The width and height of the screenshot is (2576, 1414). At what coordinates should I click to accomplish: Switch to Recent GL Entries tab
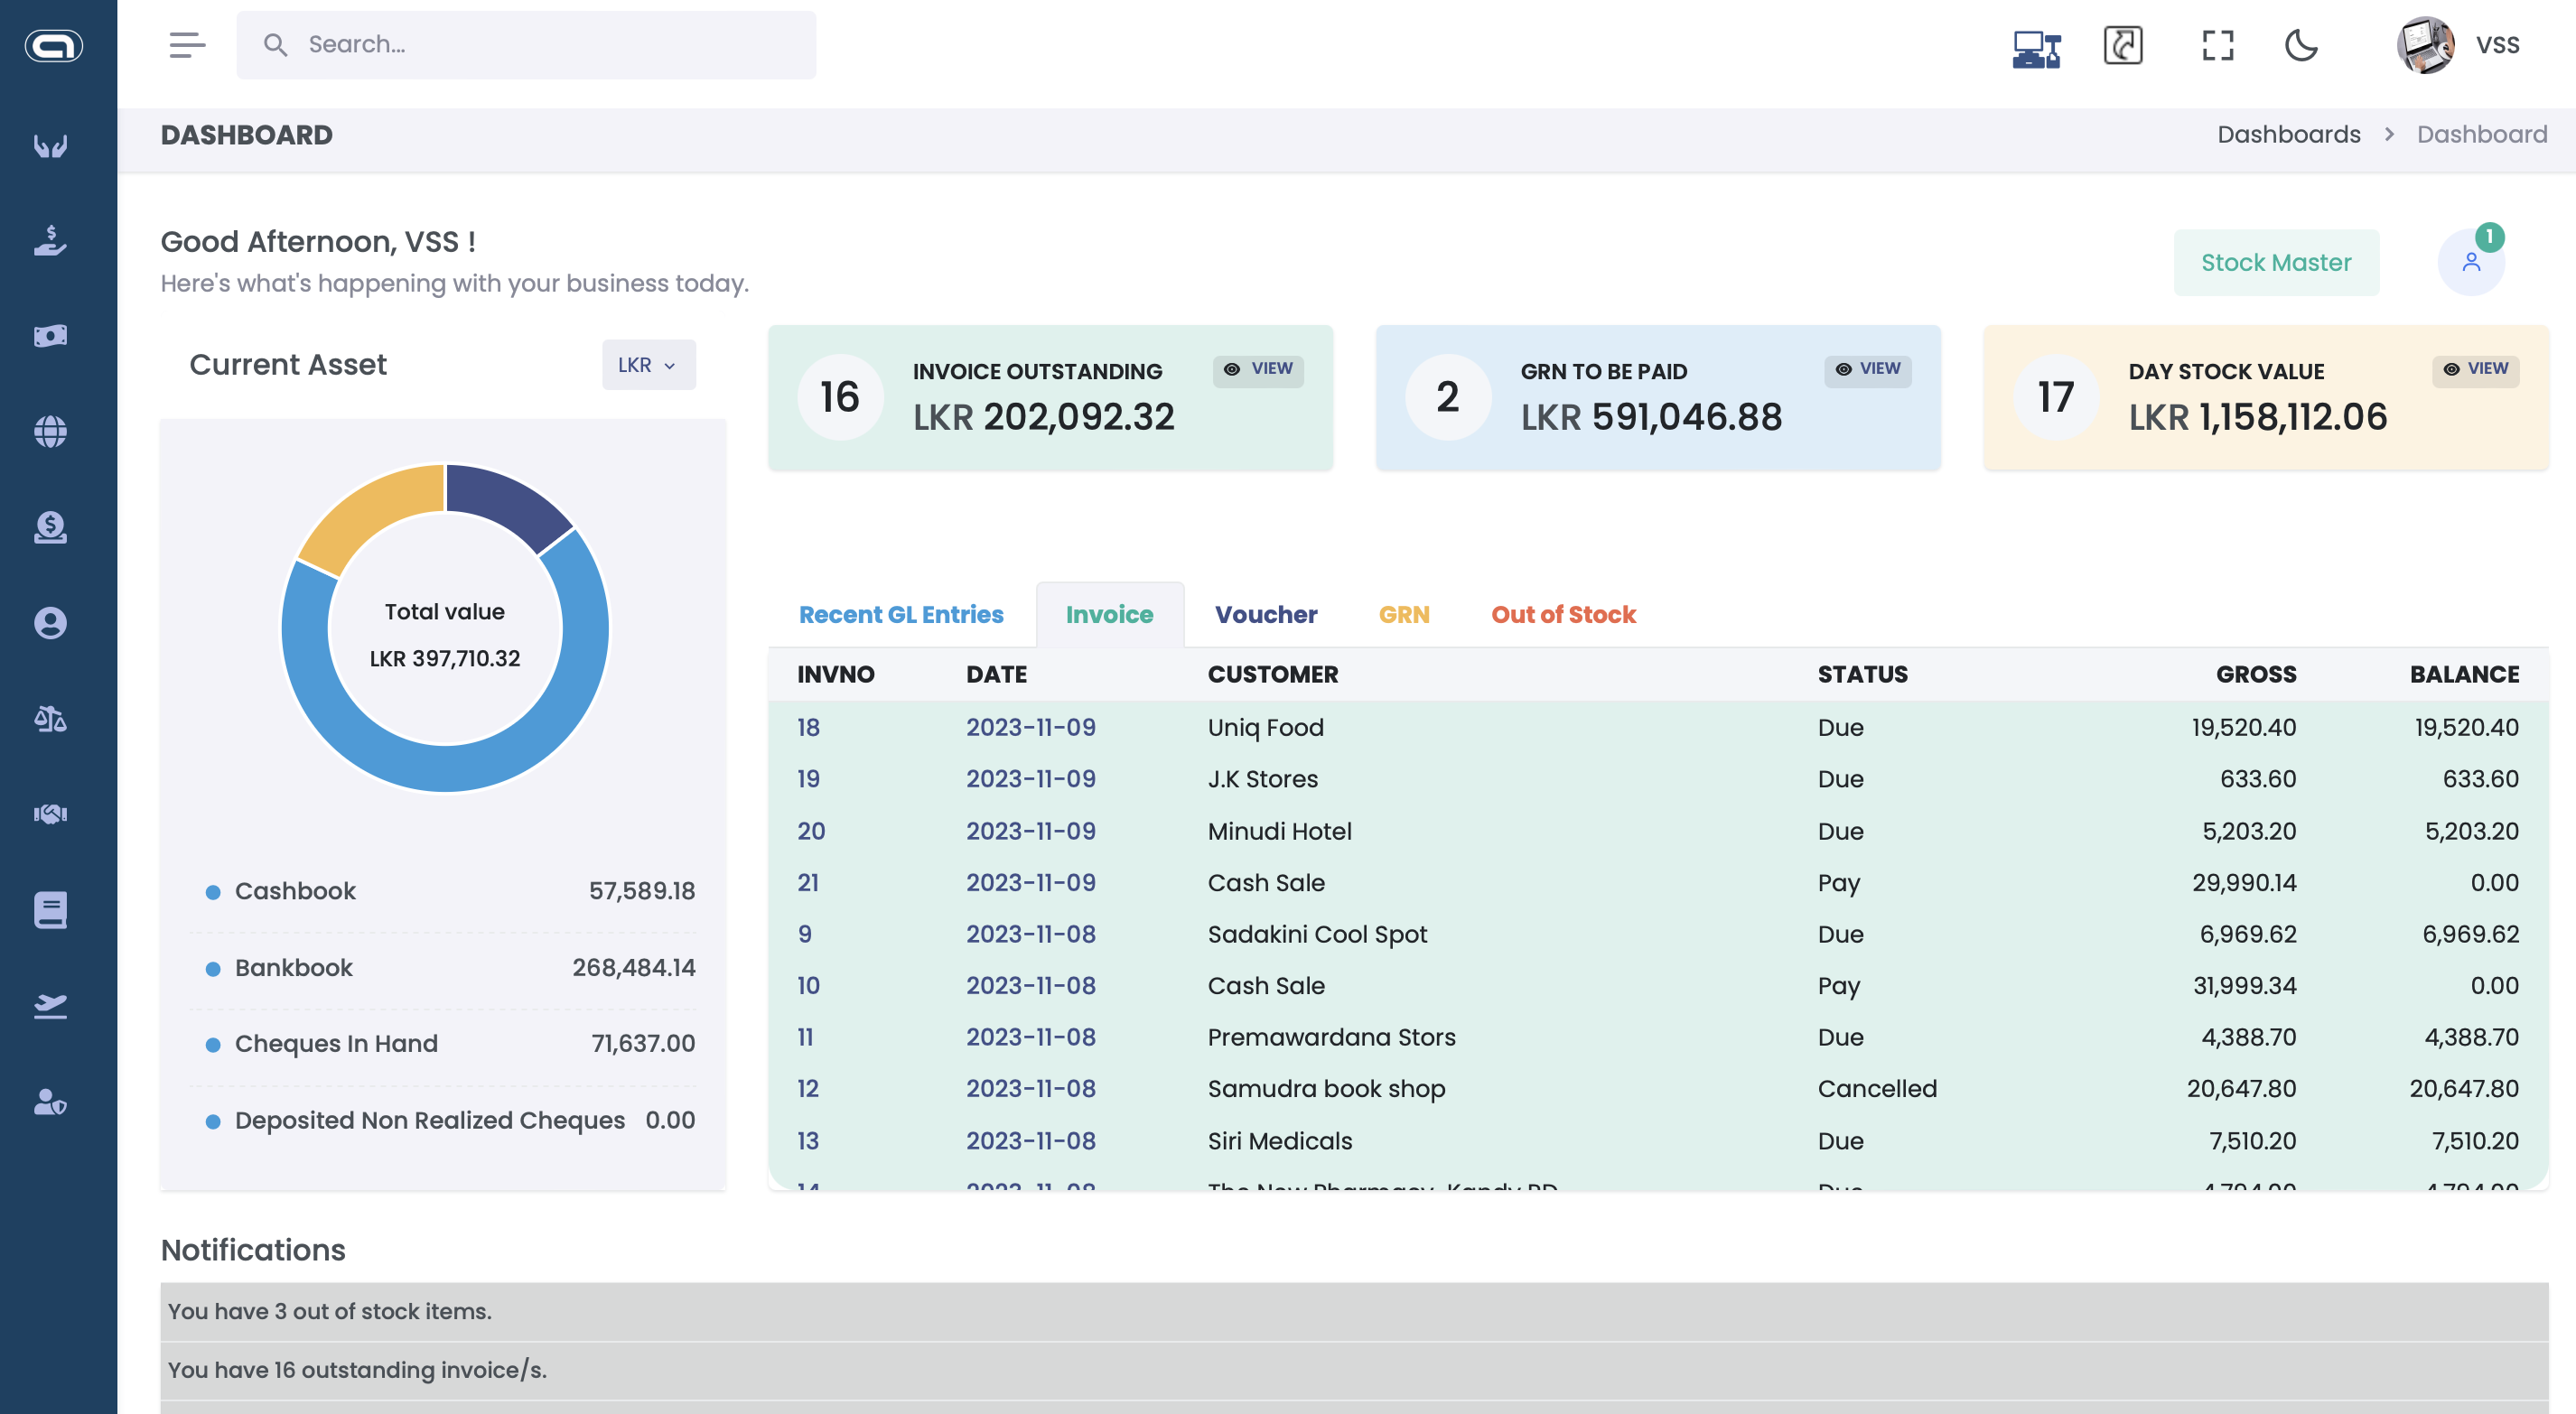(900, 614)
